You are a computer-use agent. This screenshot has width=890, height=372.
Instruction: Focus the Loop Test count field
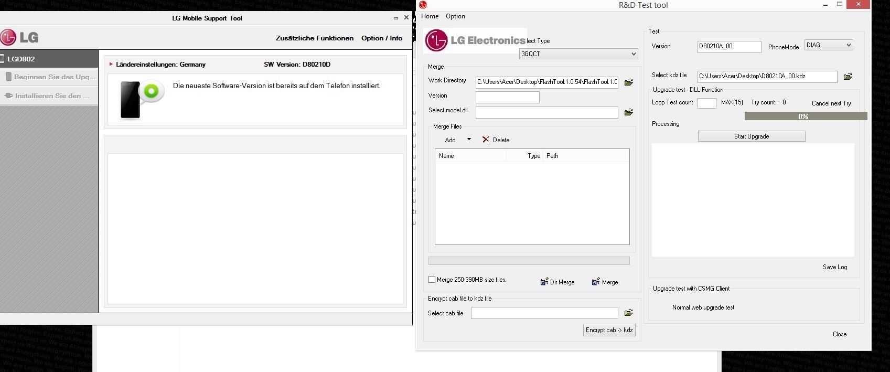click(707, 103)
